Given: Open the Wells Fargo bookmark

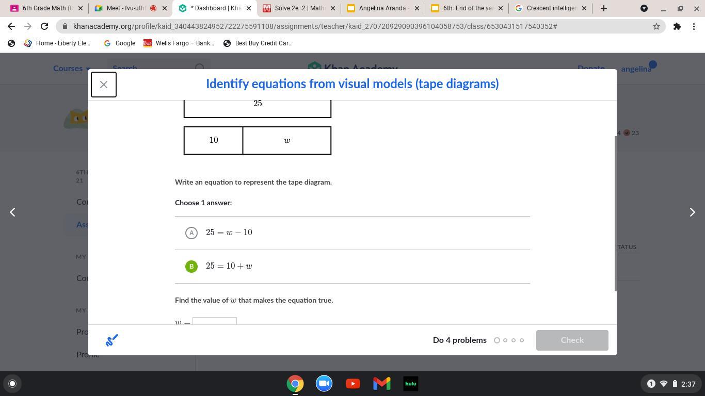Looking at the screenshot, I should click(x=179, y=43).
